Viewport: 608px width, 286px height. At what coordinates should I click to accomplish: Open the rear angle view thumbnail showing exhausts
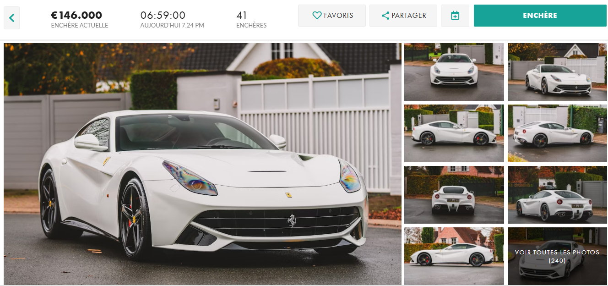click(557, 195)
